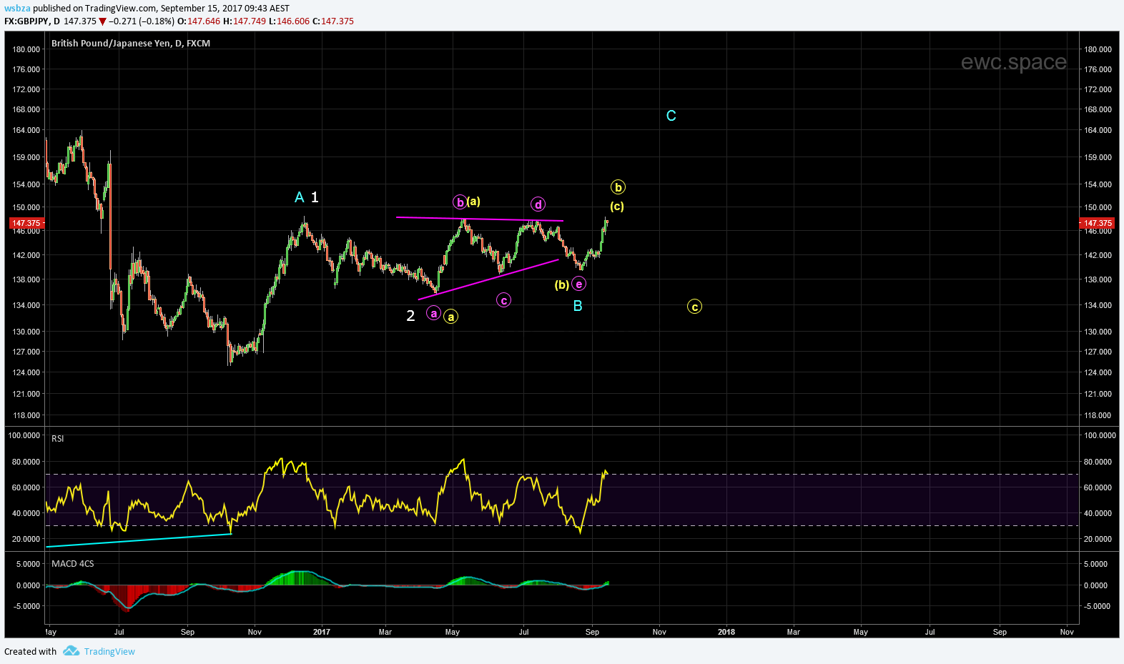Screen dimensions: 1124x664
Task: Click the TradingView cloud logo icon
Action: (x=71, y=651)
